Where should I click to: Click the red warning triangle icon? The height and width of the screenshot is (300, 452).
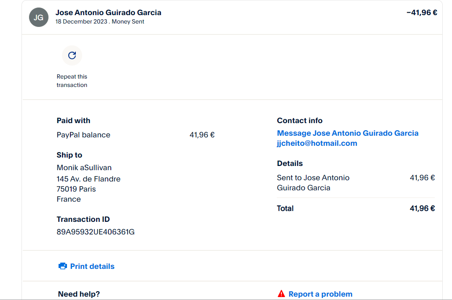click(x=281, y=294)
